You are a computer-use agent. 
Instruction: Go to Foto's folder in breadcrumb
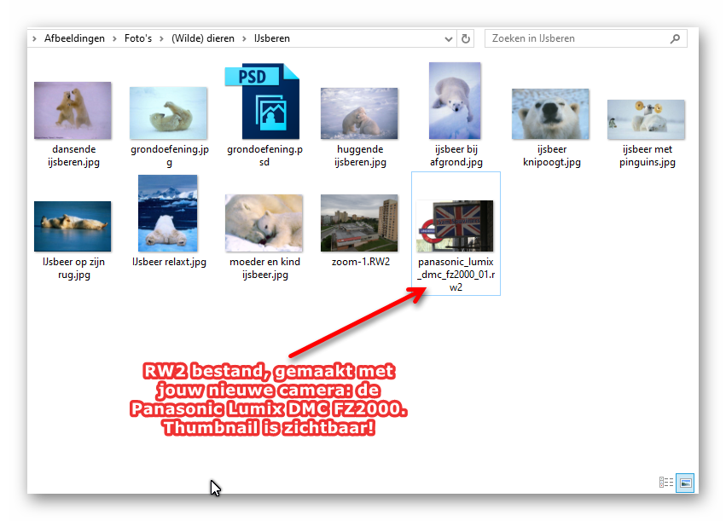click(x=138, y=38)
